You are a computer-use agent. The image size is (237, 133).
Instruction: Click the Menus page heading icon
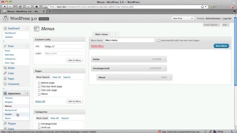tap(37, 29)
